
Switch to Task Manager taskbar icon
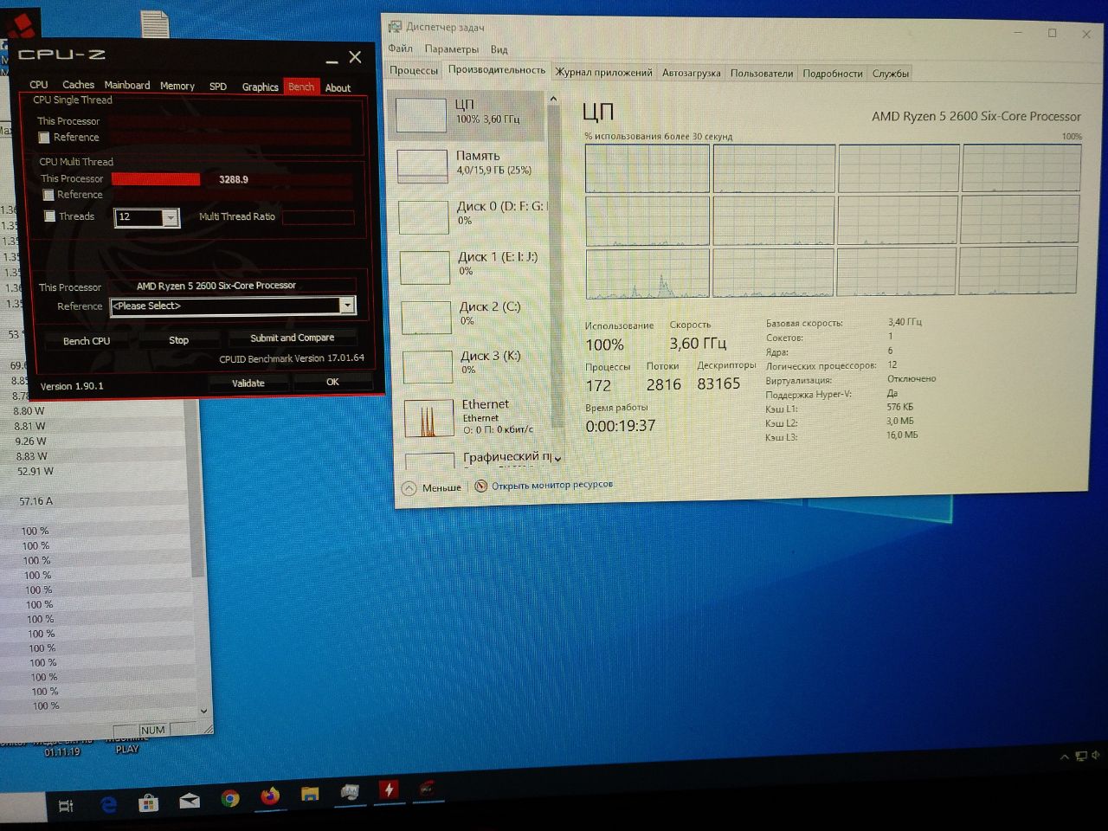point(350,792)
